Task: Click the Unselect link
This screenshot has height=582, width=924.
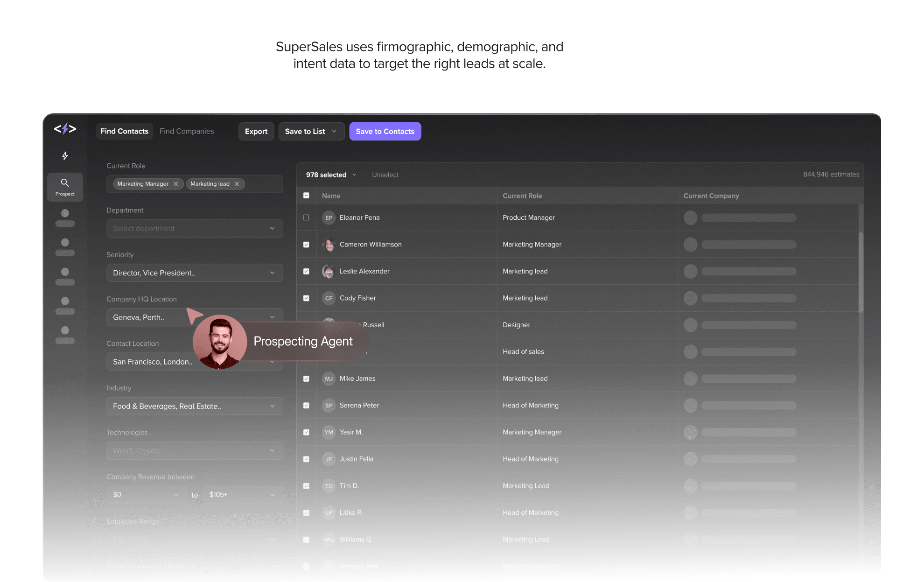Action: coord(385,175)
